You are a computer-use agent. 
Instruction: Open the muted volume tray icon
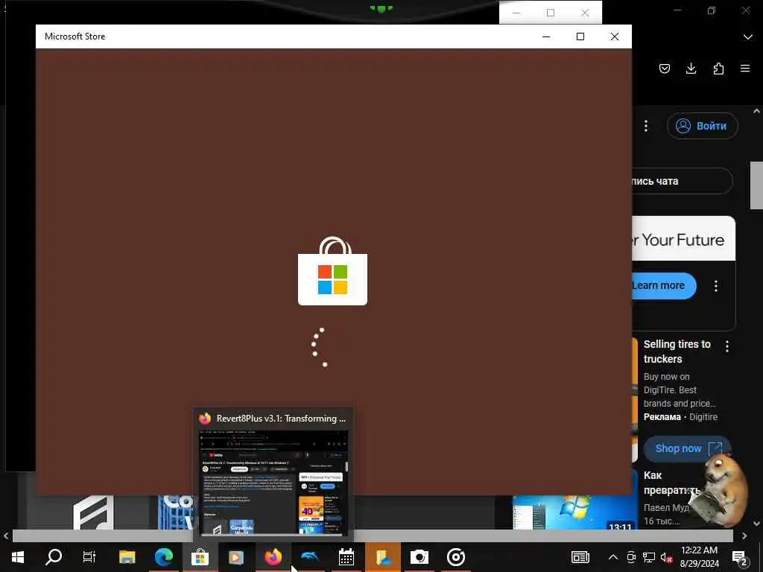click(x=666, y=557)
